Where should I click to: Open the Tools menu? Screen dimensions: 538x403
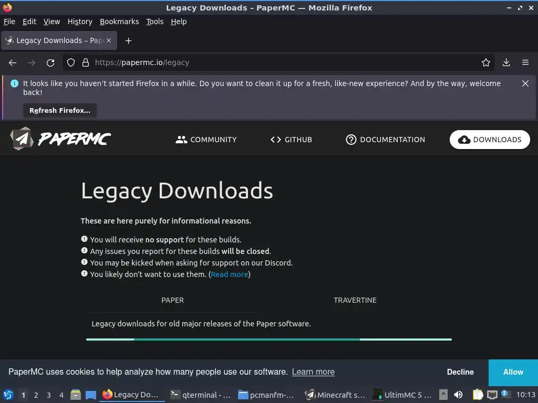click(x=155, y=22)
